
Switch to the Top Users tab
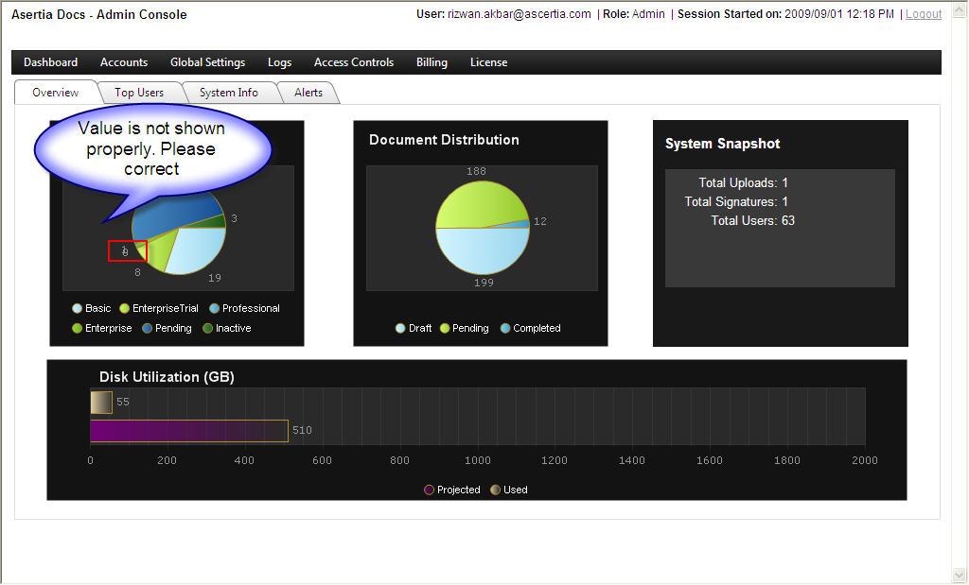coord(139,93)
